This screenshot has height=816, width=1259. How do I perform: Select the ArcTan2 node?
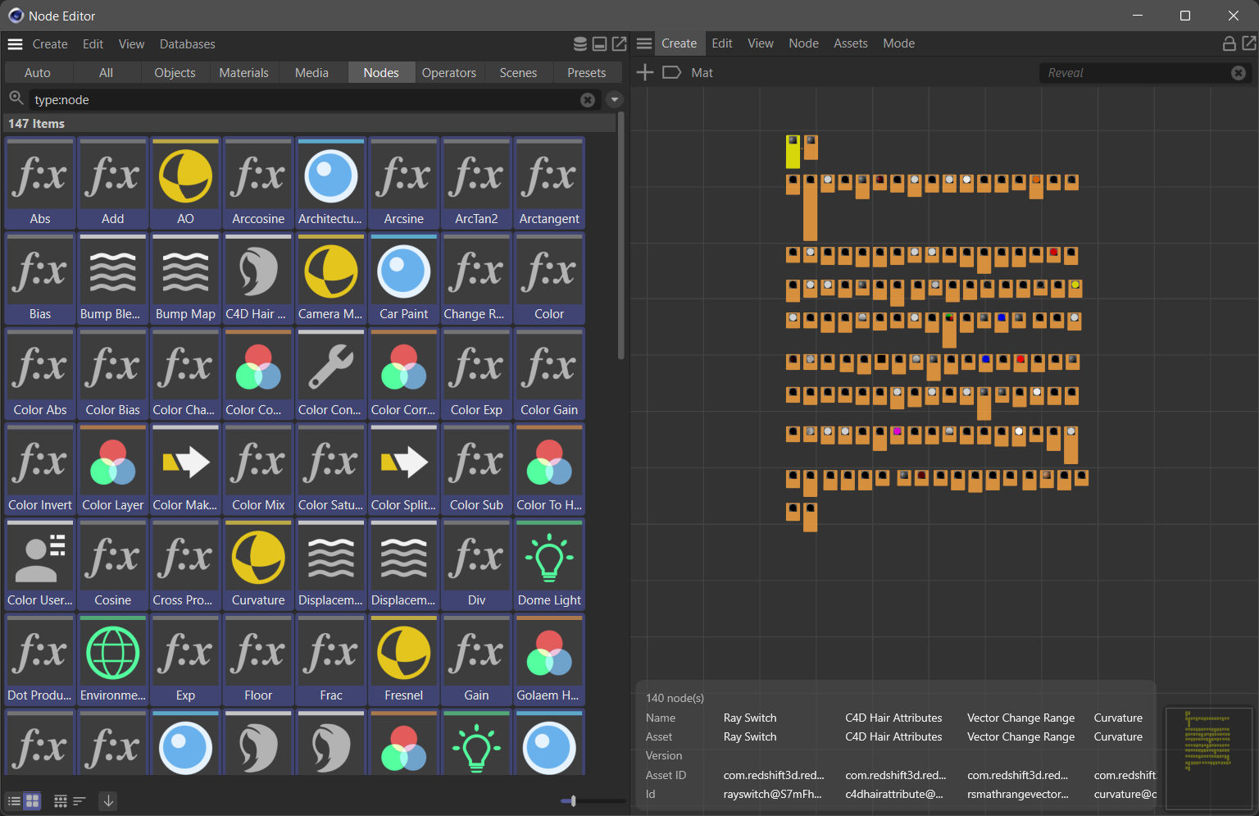coord(476,182)
